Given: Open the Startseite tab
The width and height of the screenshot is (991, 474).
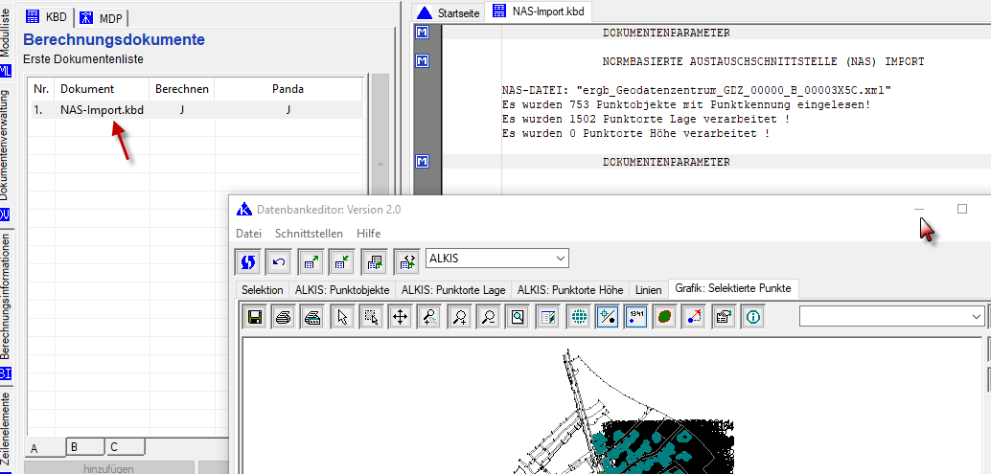Looking at the screenshot, I should 449,12.
